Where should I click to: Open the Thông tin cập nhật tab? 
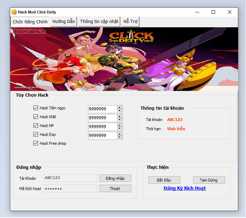click(x=99, y=22)
